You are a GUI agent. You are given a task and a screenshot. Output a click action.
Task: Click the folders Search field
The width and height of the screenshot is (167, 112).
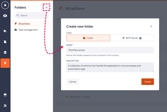point(32,15)
